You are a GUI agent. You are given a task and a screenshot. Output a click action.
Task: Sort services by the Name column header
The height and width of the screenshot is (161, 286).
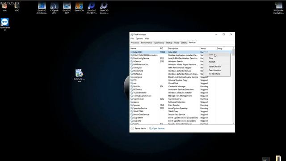[x=145, y=49]
